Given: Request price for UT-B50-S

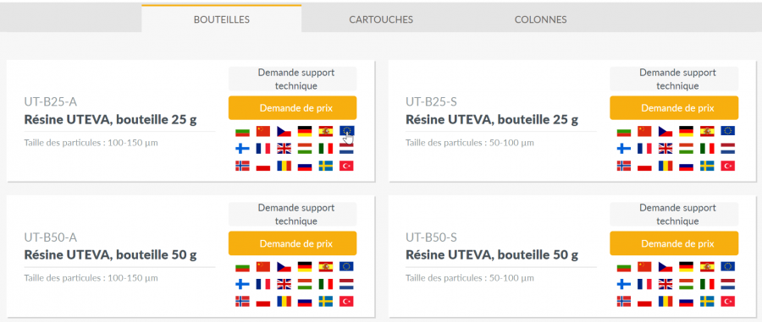Looking at the screenshot, I should click(674, 243).
